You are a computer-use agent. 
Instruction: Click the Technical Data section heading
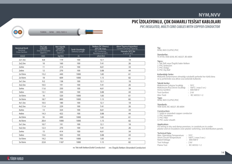[164, 133]
